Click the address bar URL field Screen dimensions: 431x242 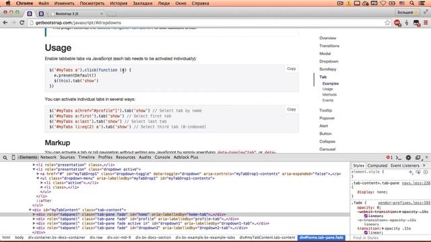click(206, 23)
